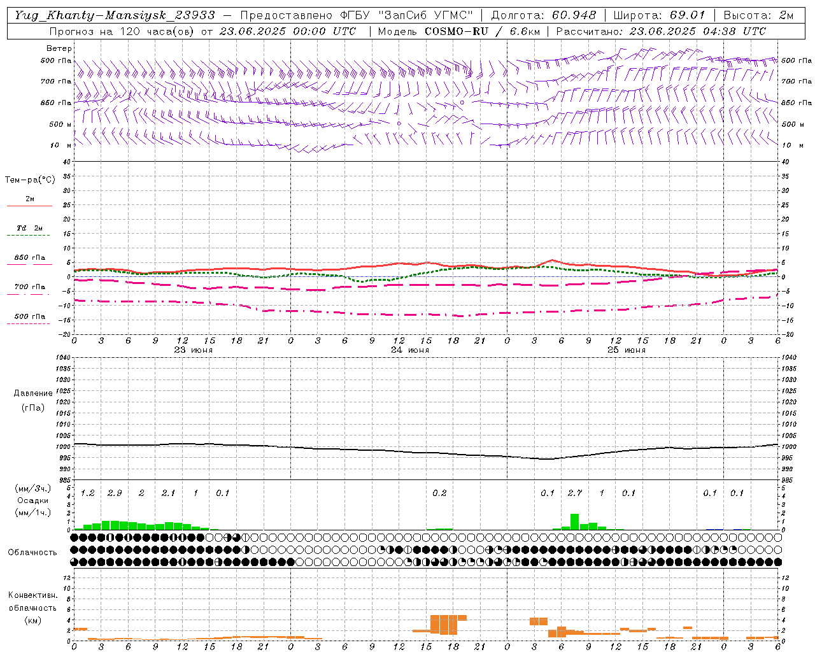
Task: Click the (мм/1ч.) precipitation unit label
Action: 32,513
